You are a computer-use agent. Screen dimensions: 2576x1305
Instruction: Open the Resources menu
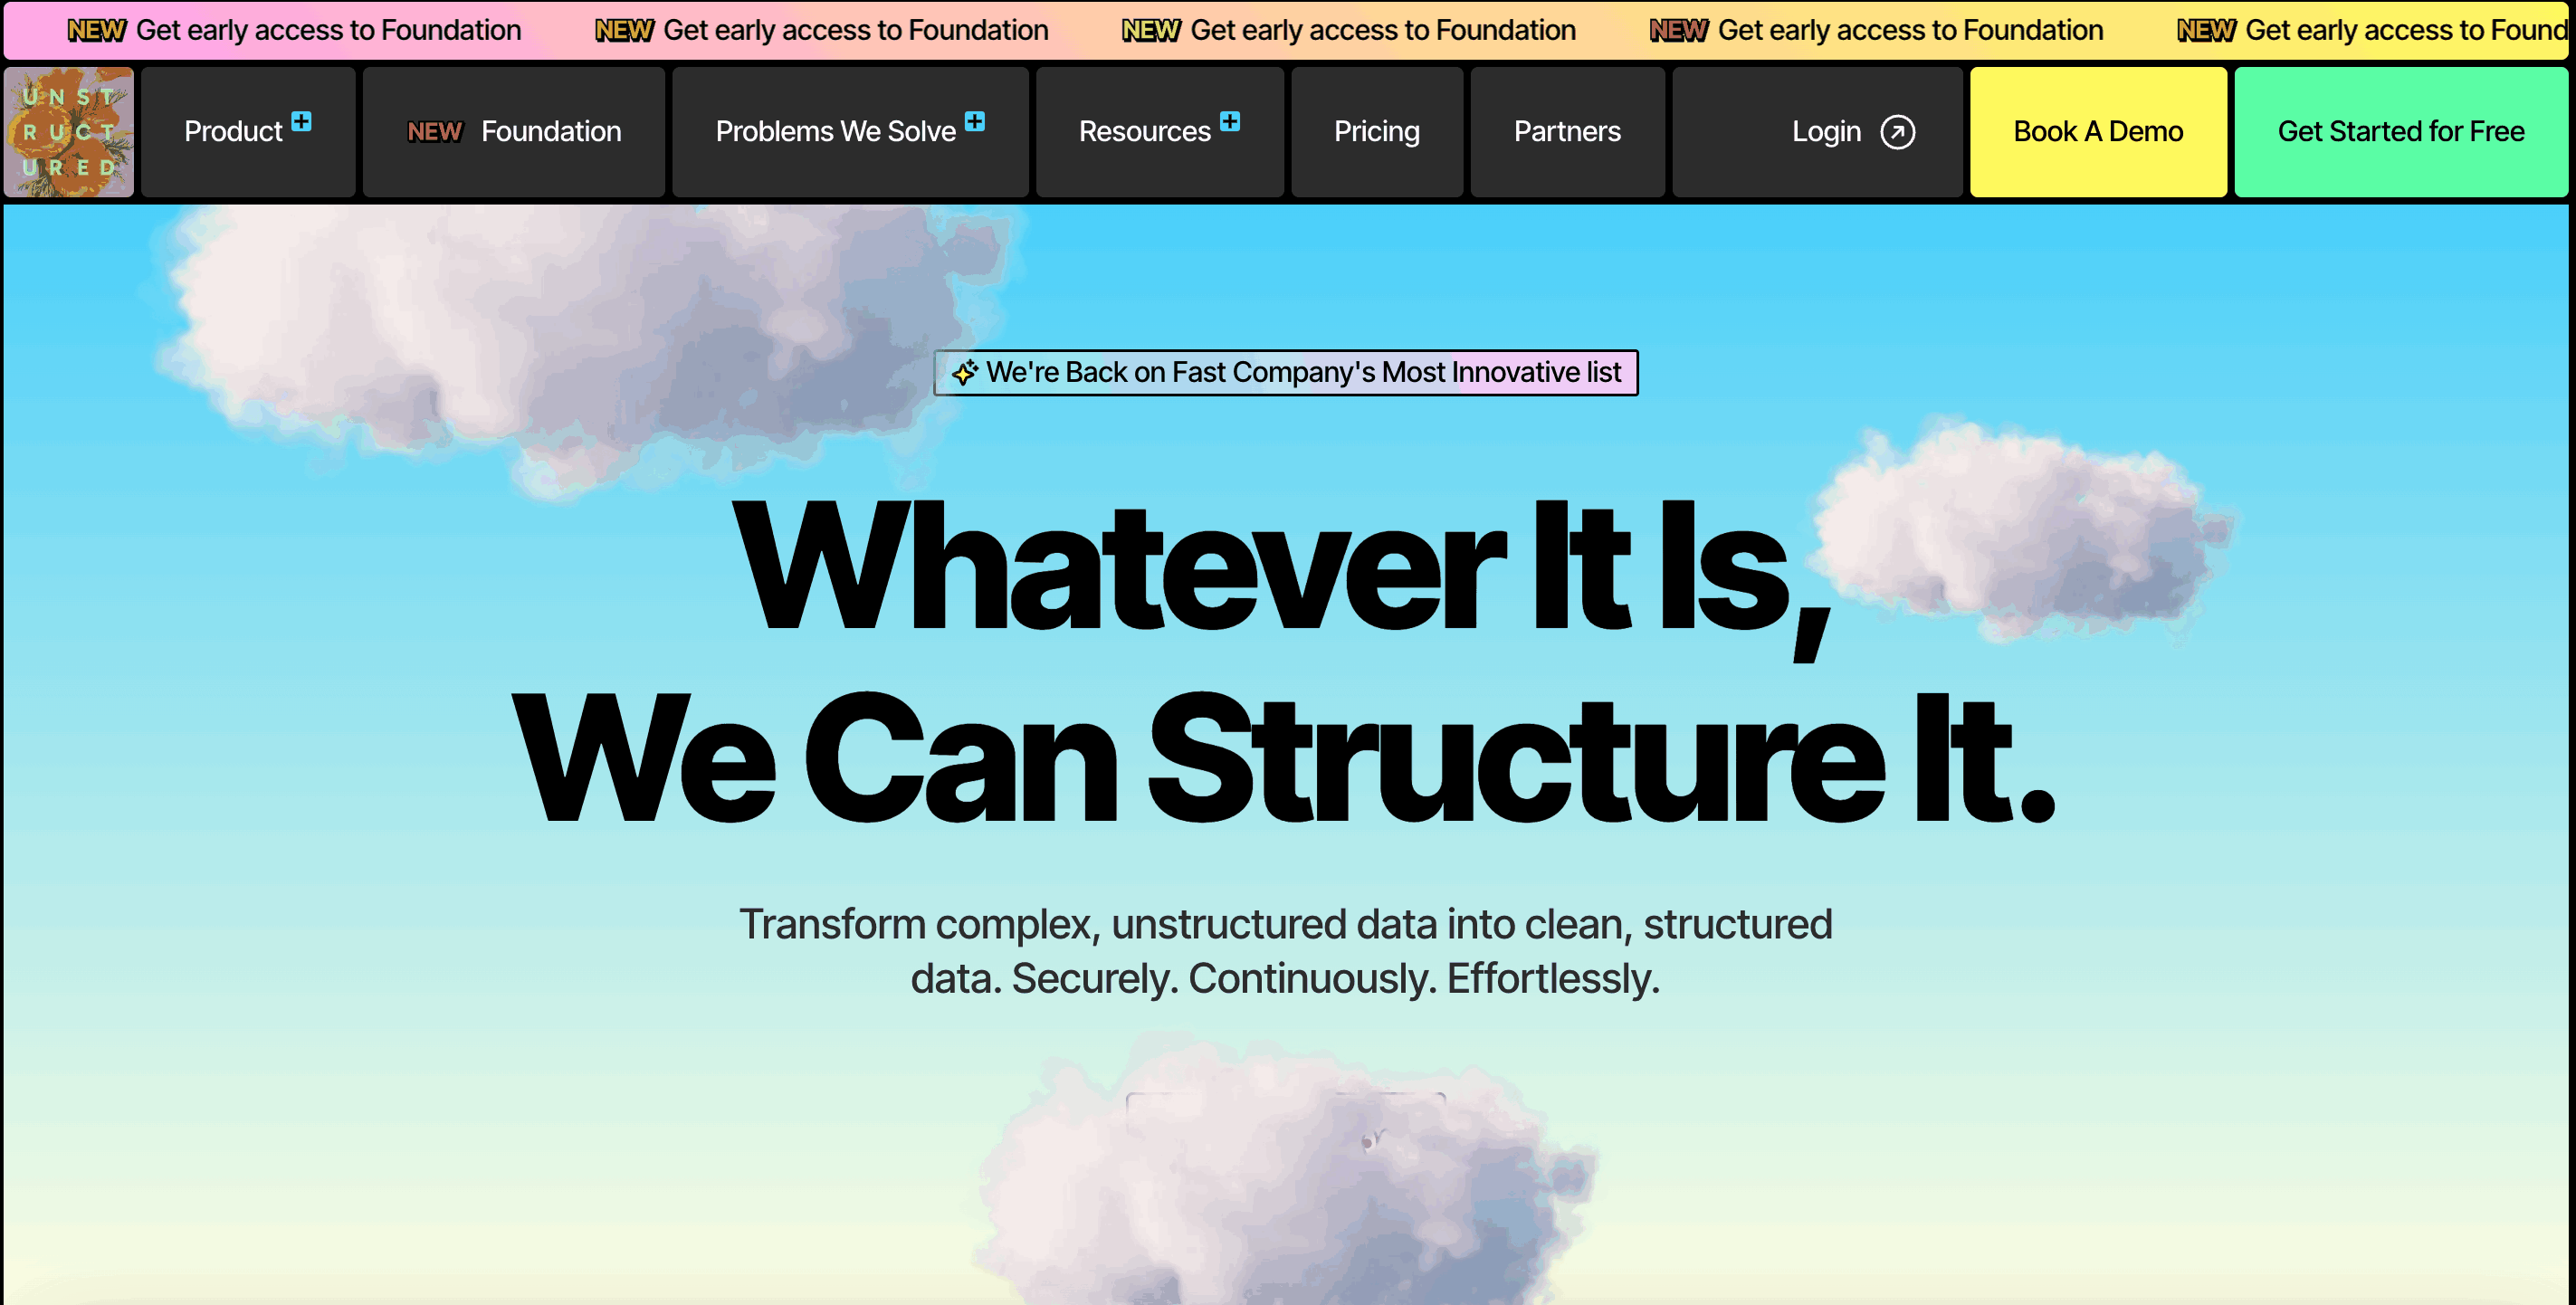click(1160, 132)
